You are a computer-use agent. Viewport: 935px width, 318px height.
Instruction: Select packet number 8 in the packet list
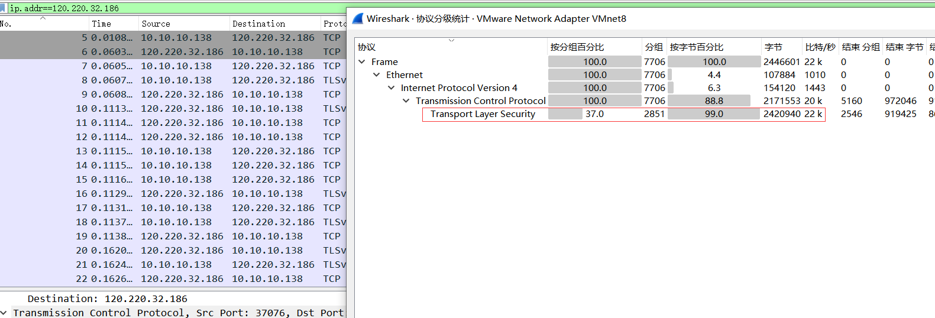[177, 80]
